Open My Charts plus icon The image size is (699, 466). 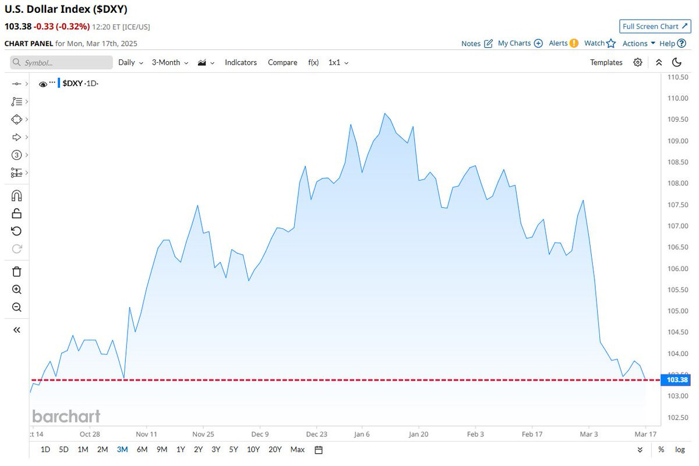click(538, 43)
